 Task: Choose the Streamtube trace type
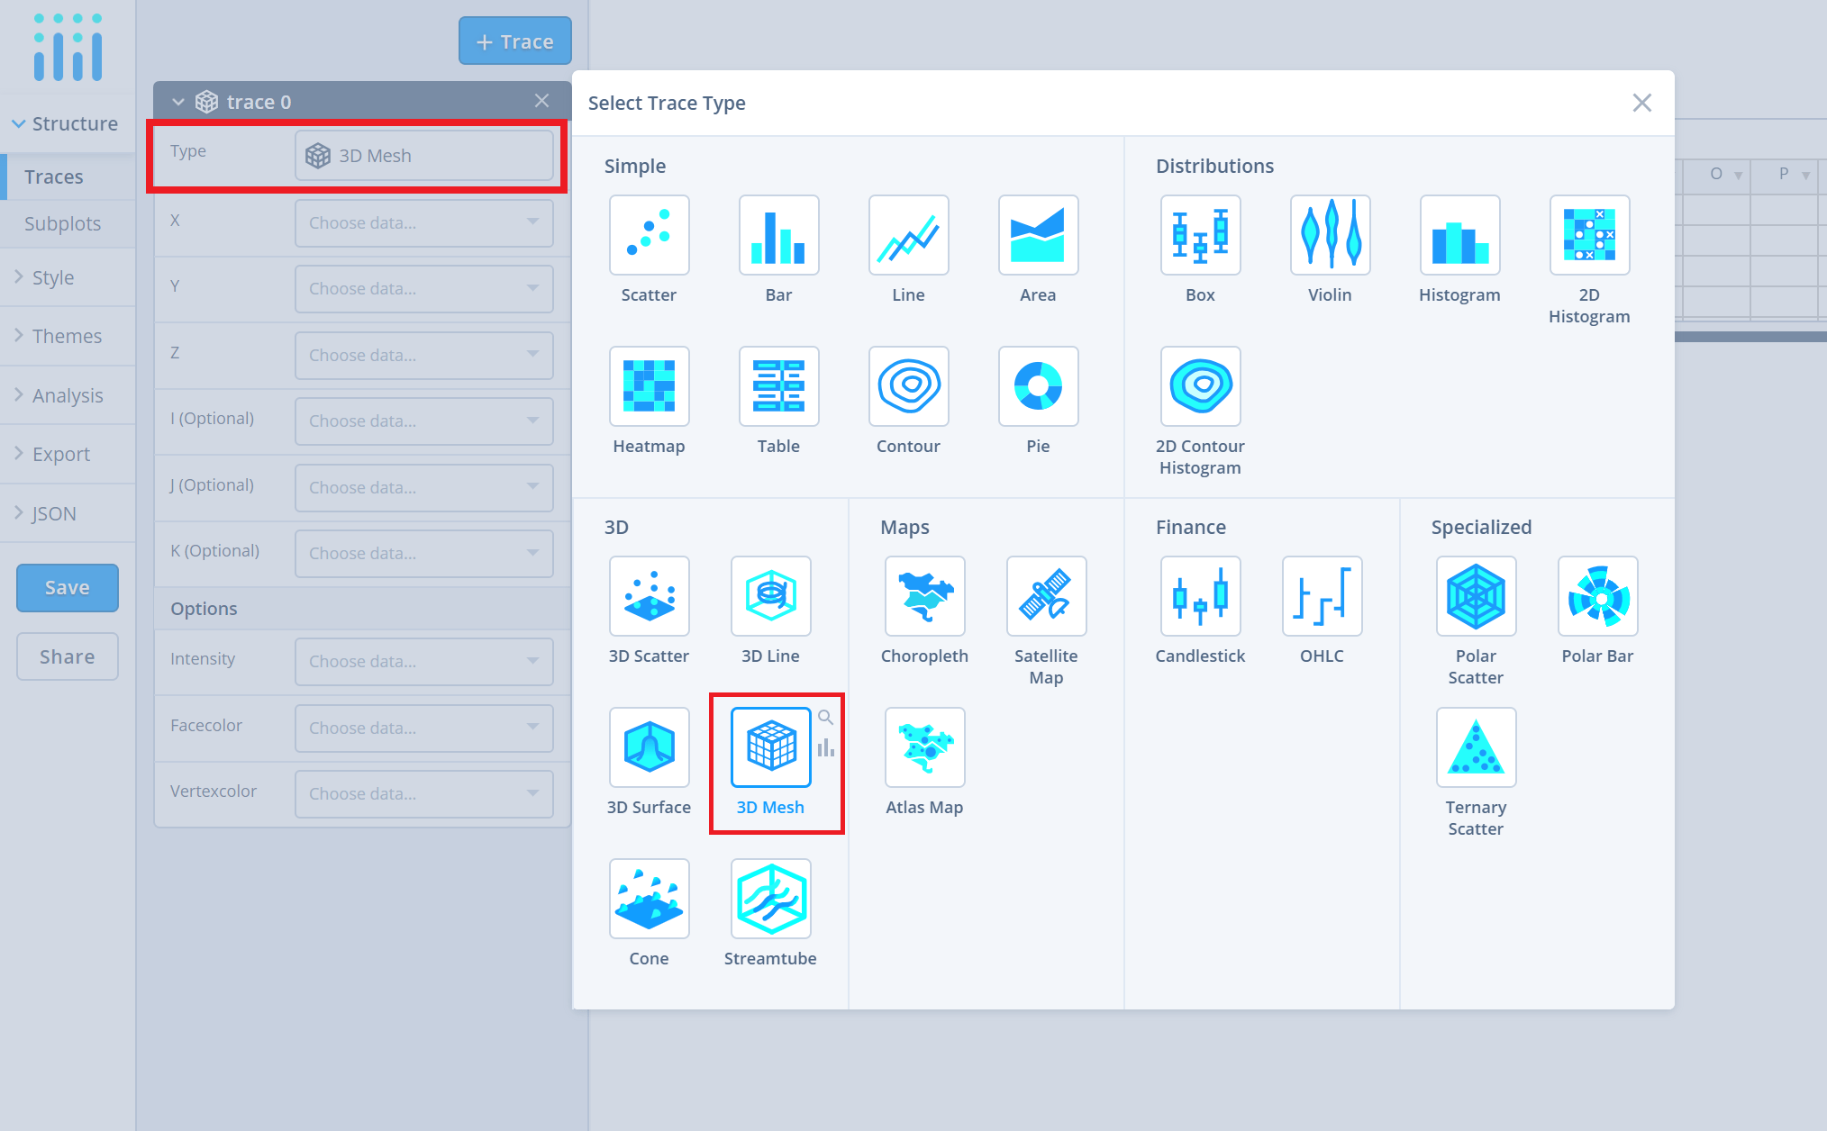pyautogui.click(x=770, y=899)
